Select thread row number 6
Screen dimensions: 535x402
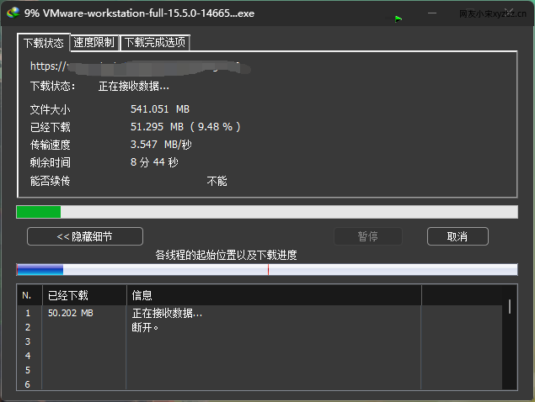259,384
